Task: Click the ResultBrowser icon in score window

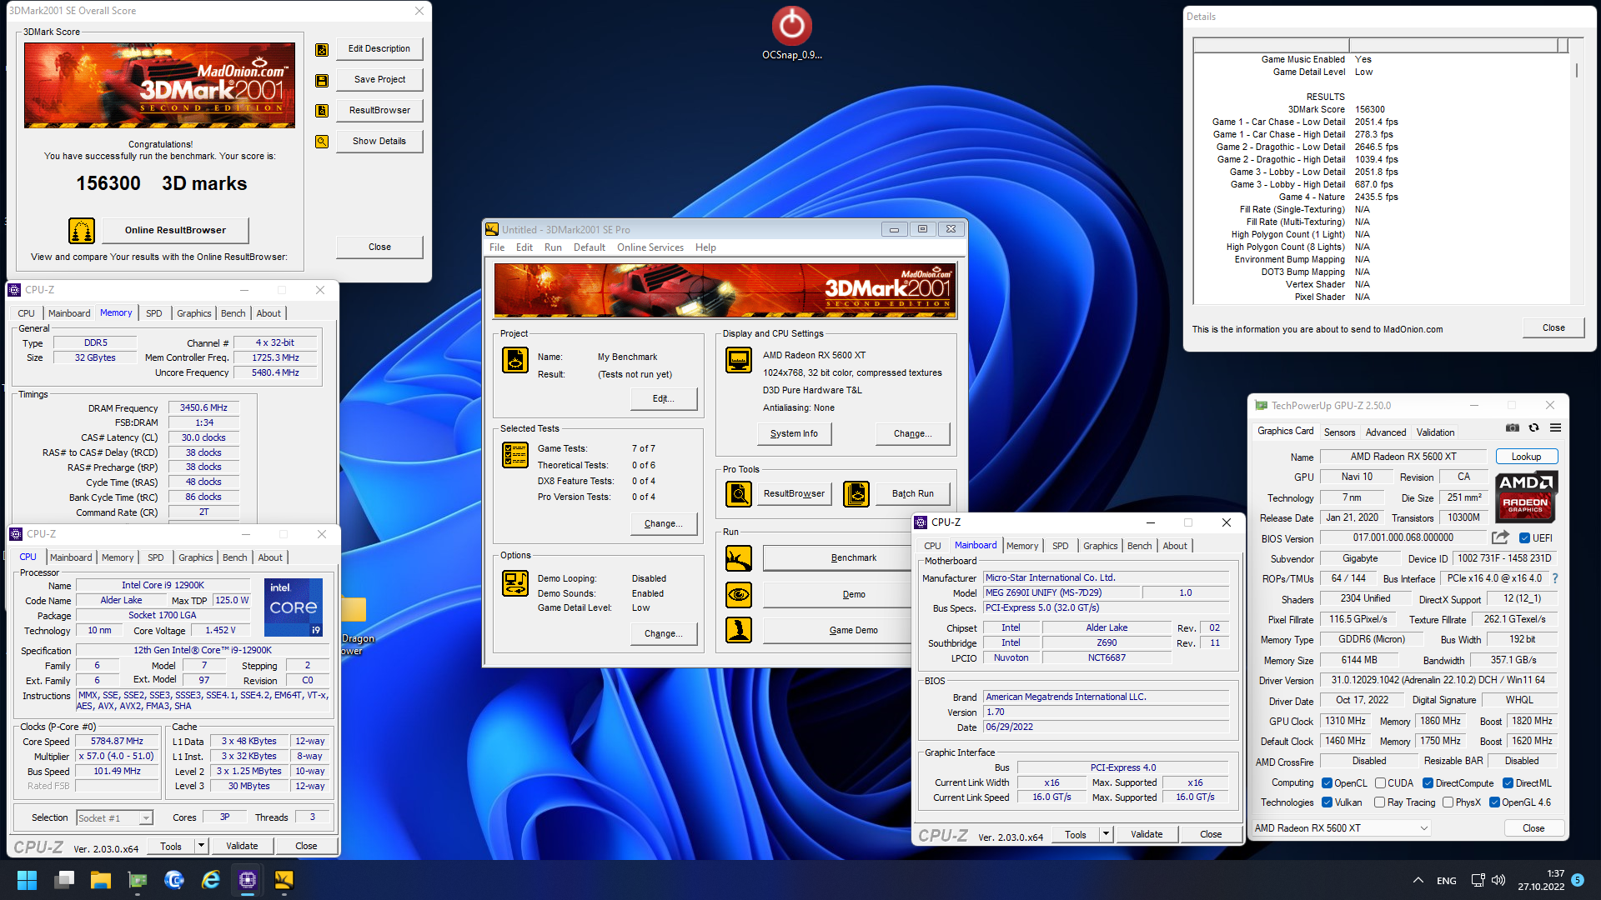Action: (322, 111)
